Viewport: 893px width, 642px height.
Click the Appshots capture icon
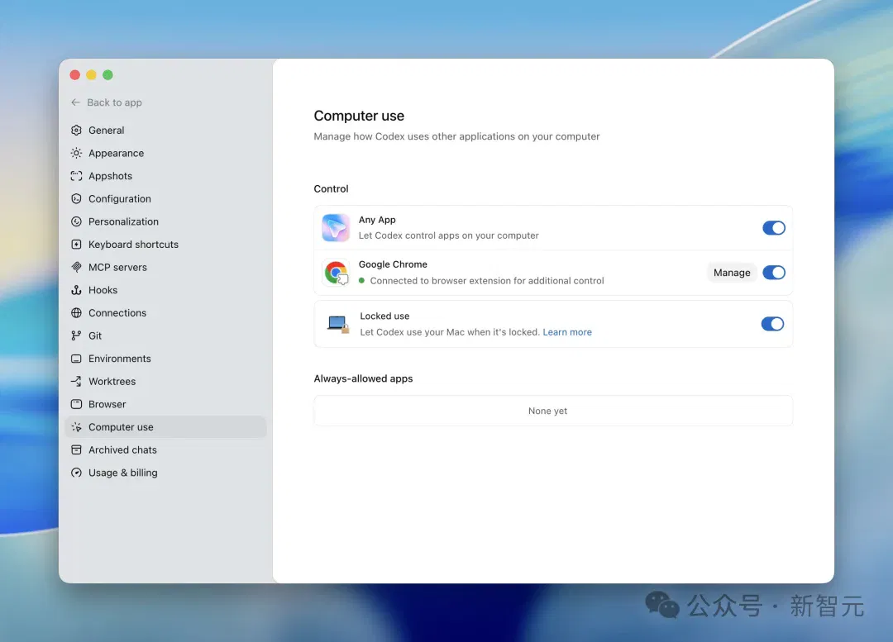76,176
